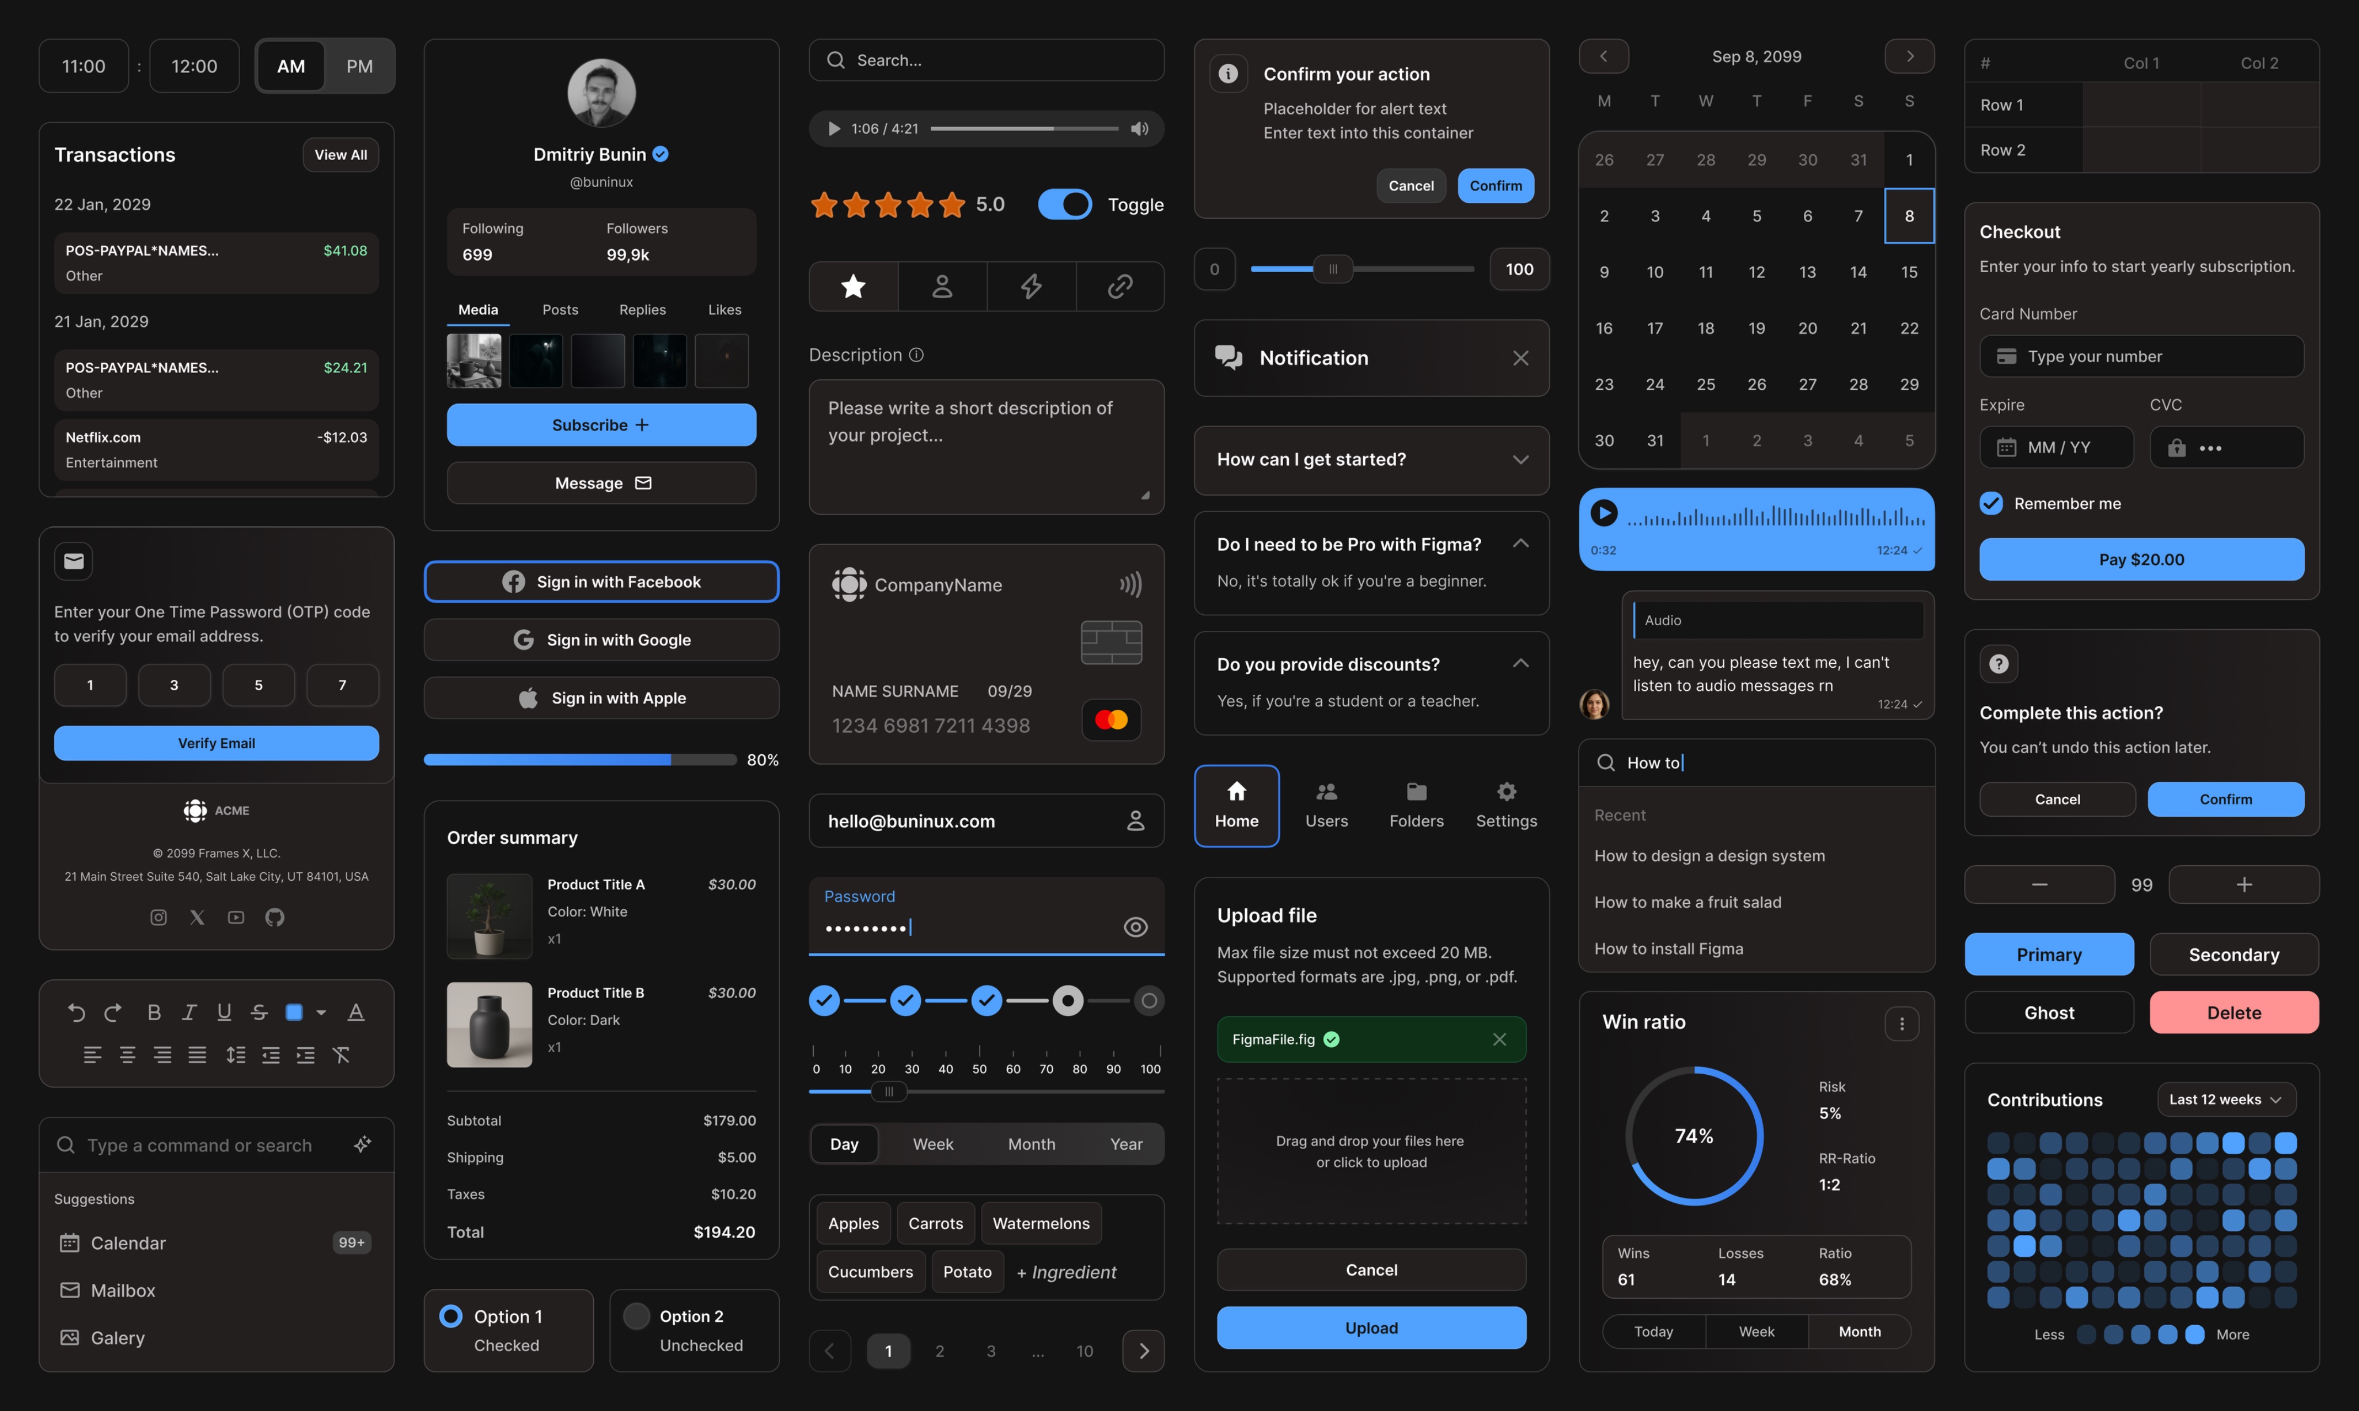Click the minus button of the 99 stepper
Viewport: 2359px width, 1411px height.
pyautogui.click(x=2039, y=884)
